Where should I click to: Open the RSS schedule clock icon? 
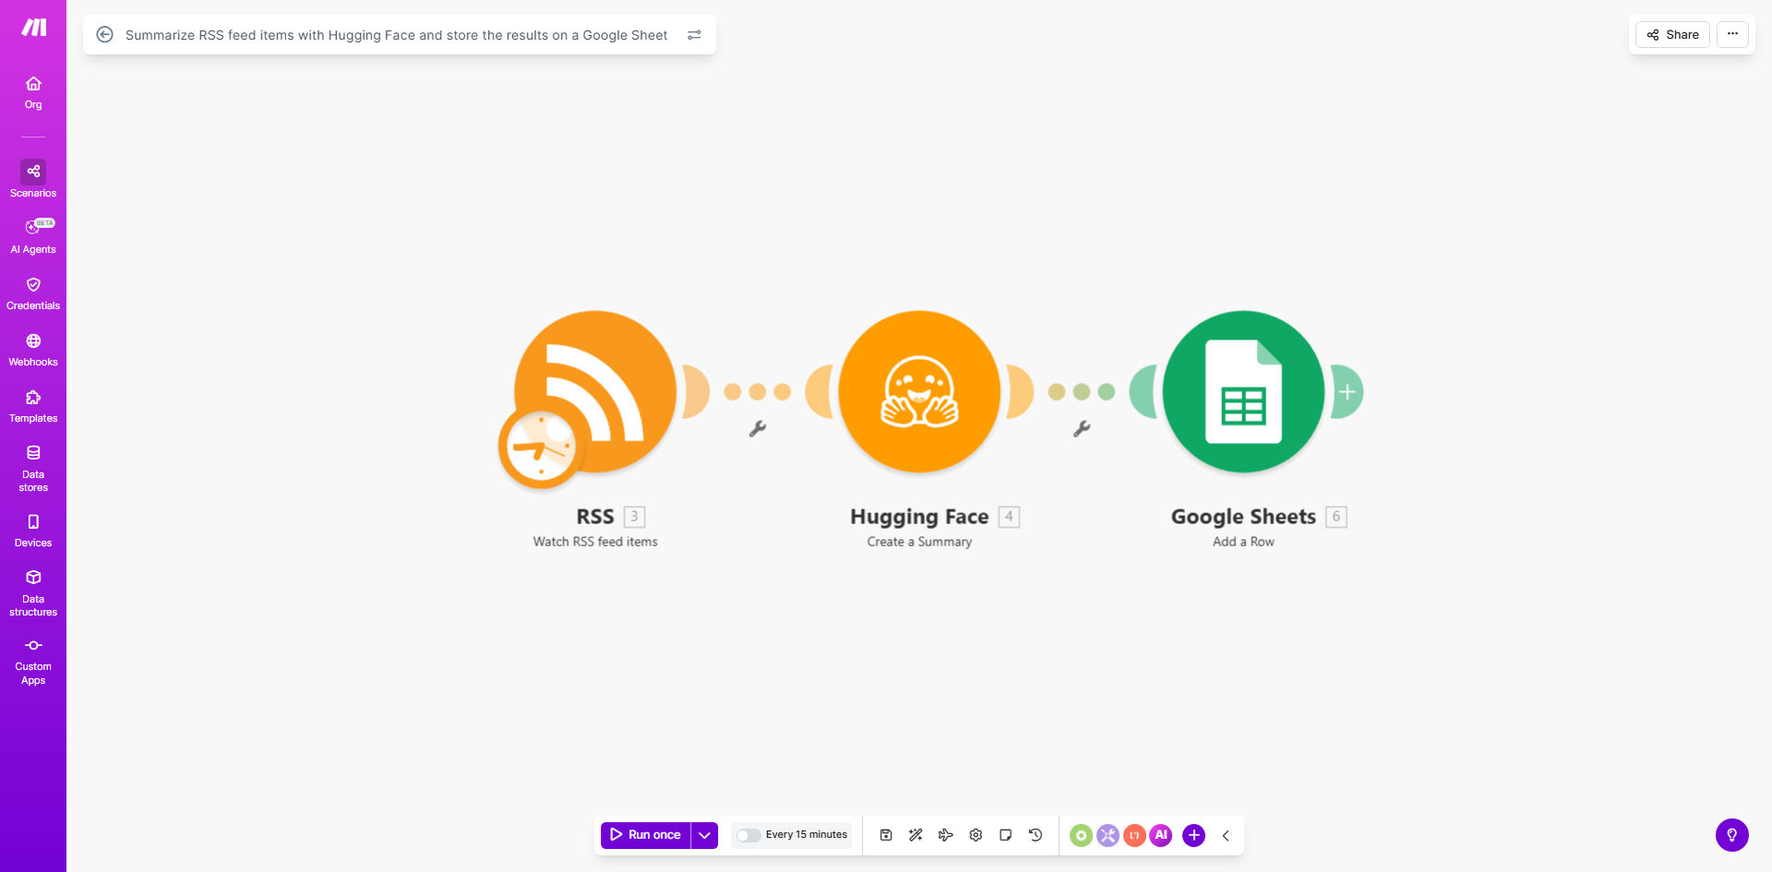click(x=541, y=448)
